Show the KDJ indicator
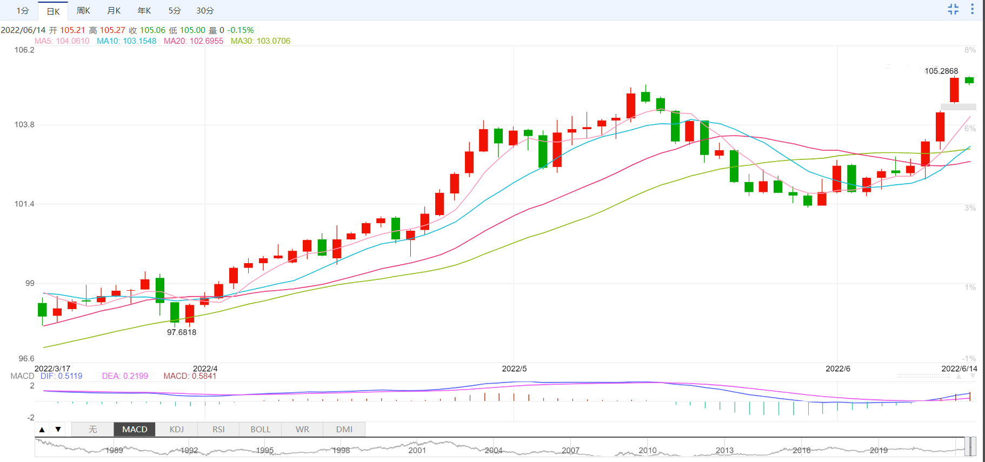Screen dimensions: 985x462 pyautogui.click(x=177, y=430)
